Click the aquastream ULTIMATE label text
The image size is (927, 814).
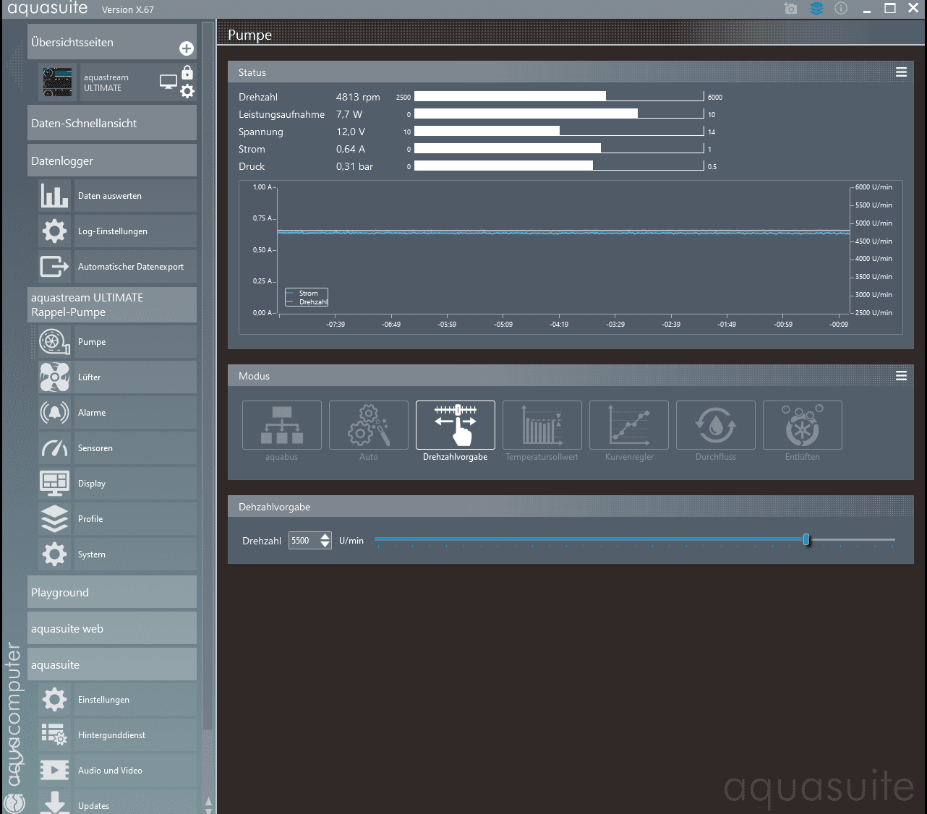pos(106,82)
